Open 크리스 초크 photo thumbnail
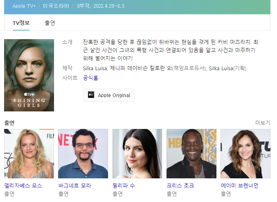 tap(191, 154)
